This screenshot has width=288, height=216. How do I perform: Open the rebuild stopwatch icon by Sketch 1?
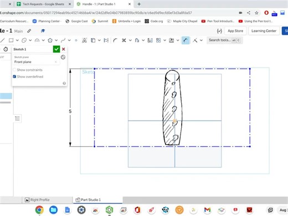coord(6,49)
